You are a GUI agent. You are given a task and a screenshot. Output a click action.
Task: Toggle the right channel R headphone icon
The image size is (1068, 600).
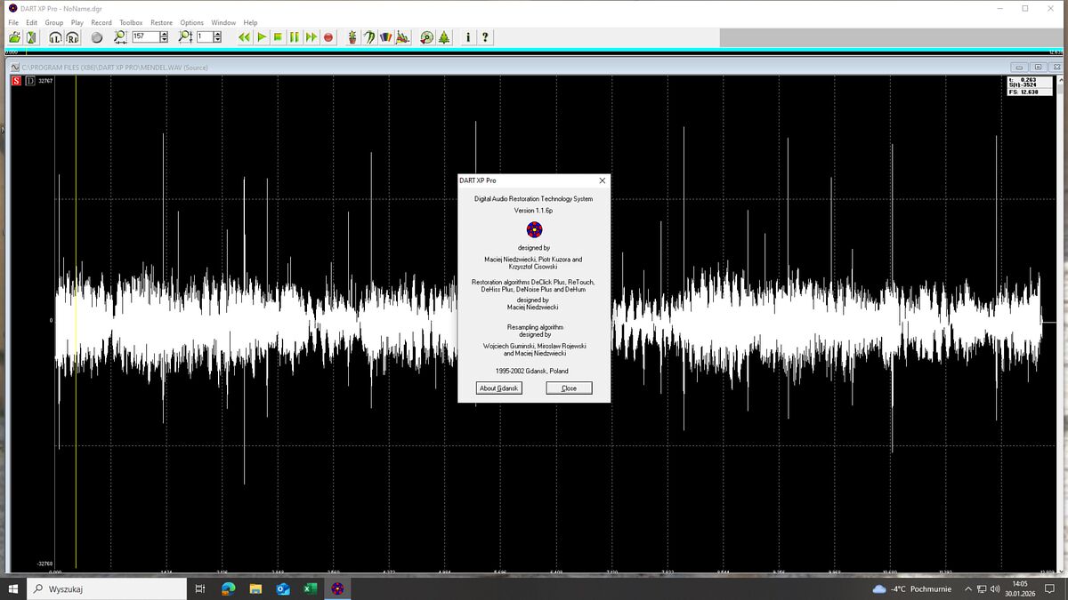pos(72,37)
